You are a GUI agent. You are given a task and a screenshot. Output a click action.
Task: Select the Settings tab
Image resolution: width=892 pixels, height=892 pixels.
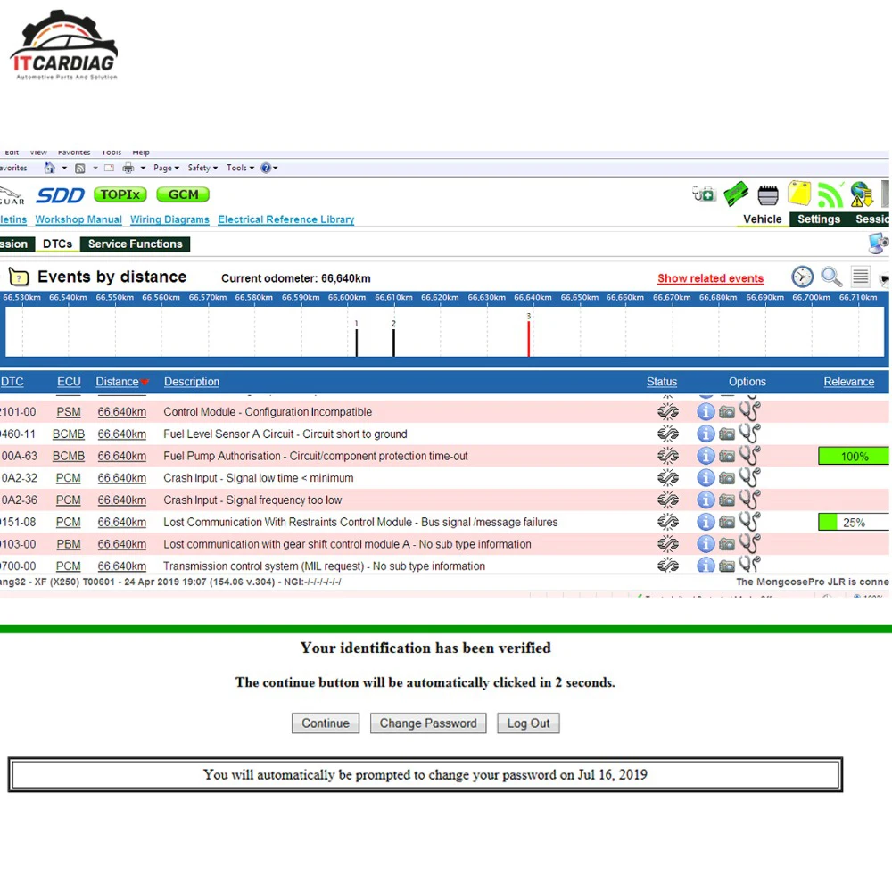coord(819,219)
